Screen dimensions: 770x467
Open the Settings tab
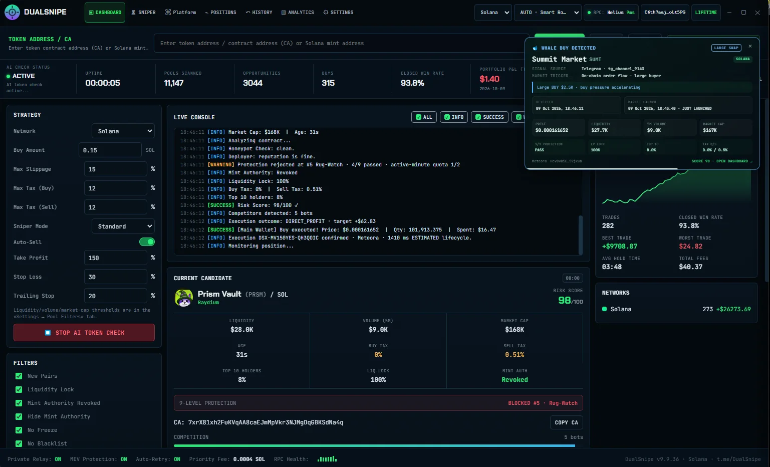[x=338, y=13]
